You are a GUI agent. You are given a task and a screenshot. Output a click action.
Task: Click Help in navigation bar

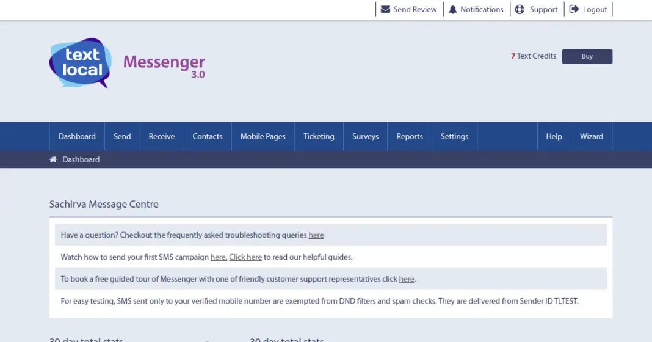click(x=554, y=136)
